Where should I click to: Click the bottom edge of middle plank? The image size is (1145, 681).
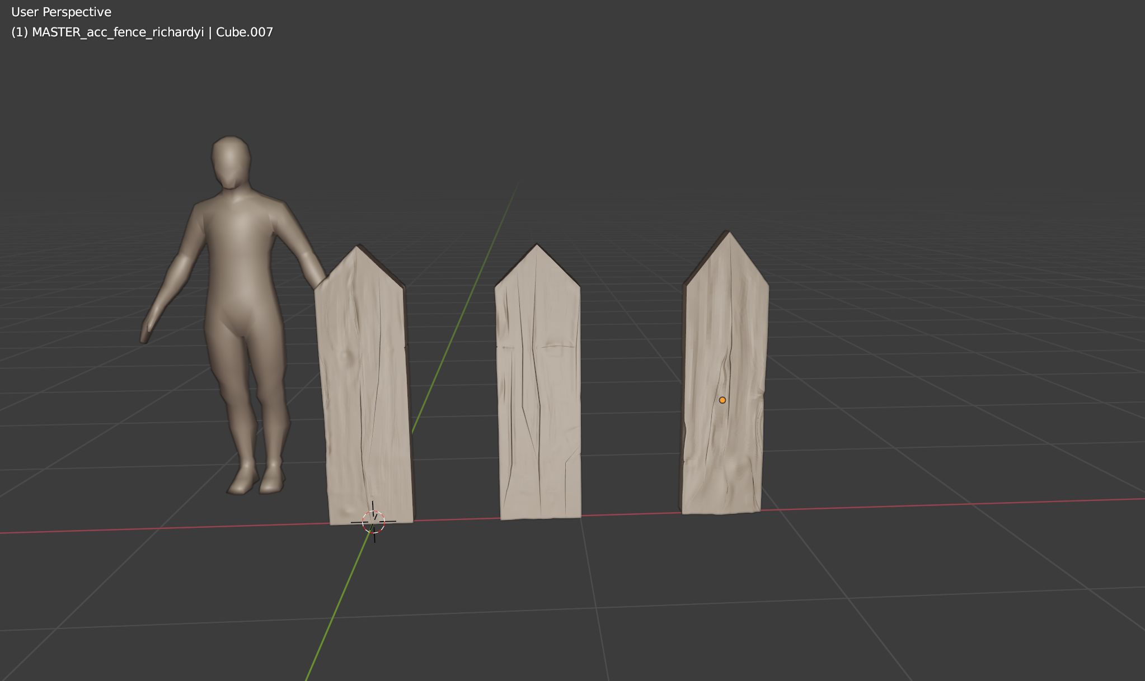(540, 517)
